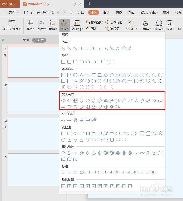Open the 动画 ribbon tab
The image size is (183, 201).
coord(132,12)
